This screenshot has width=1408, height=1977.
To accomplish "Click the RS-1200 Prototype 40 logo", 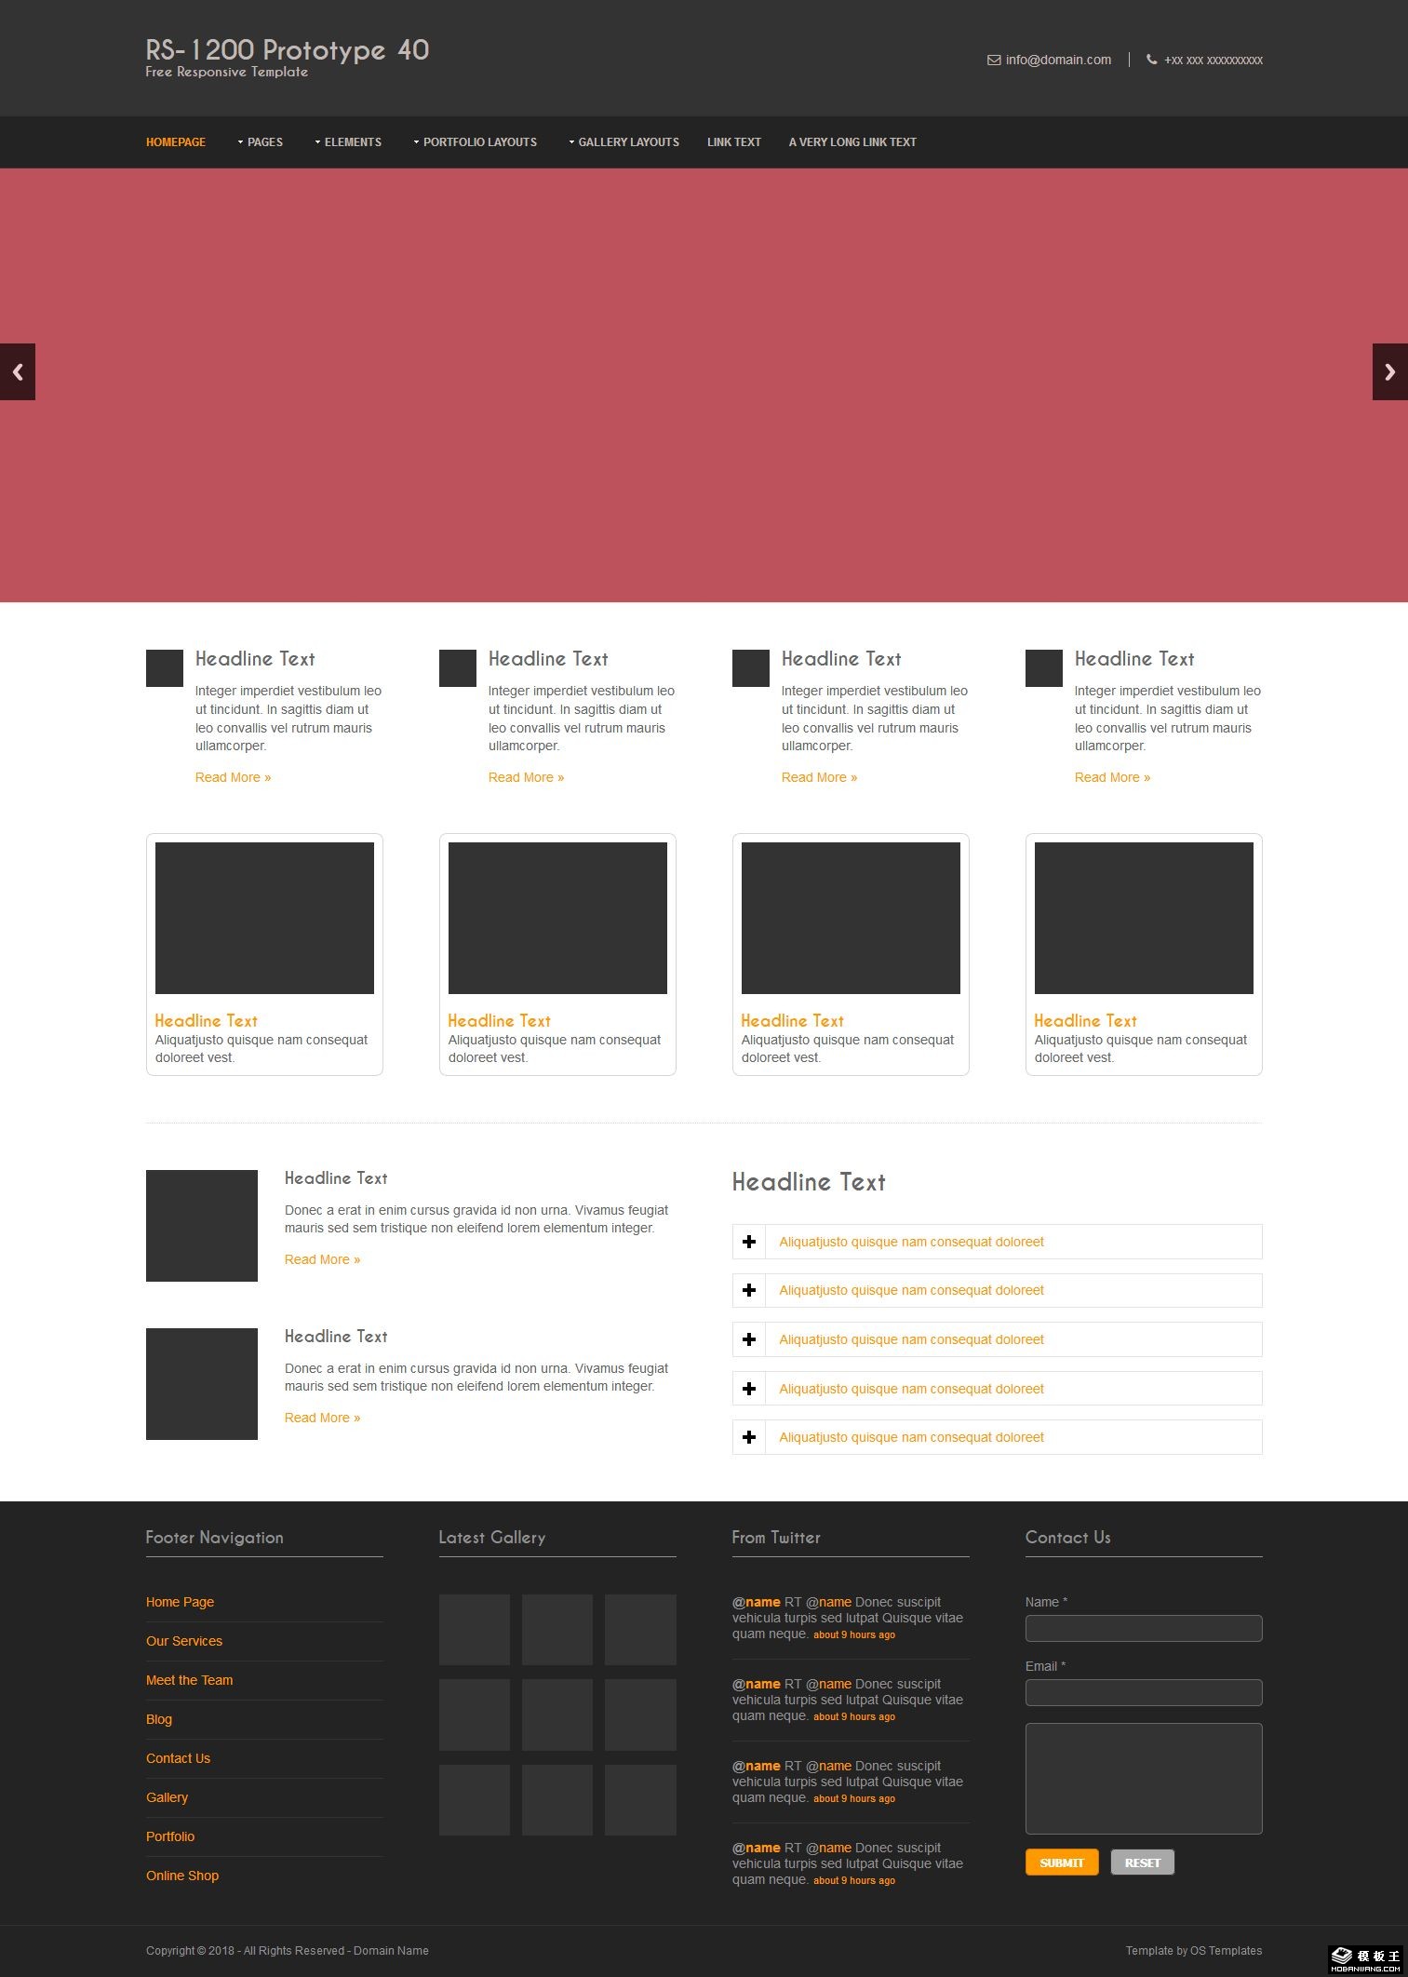I will tap(287, 50).
